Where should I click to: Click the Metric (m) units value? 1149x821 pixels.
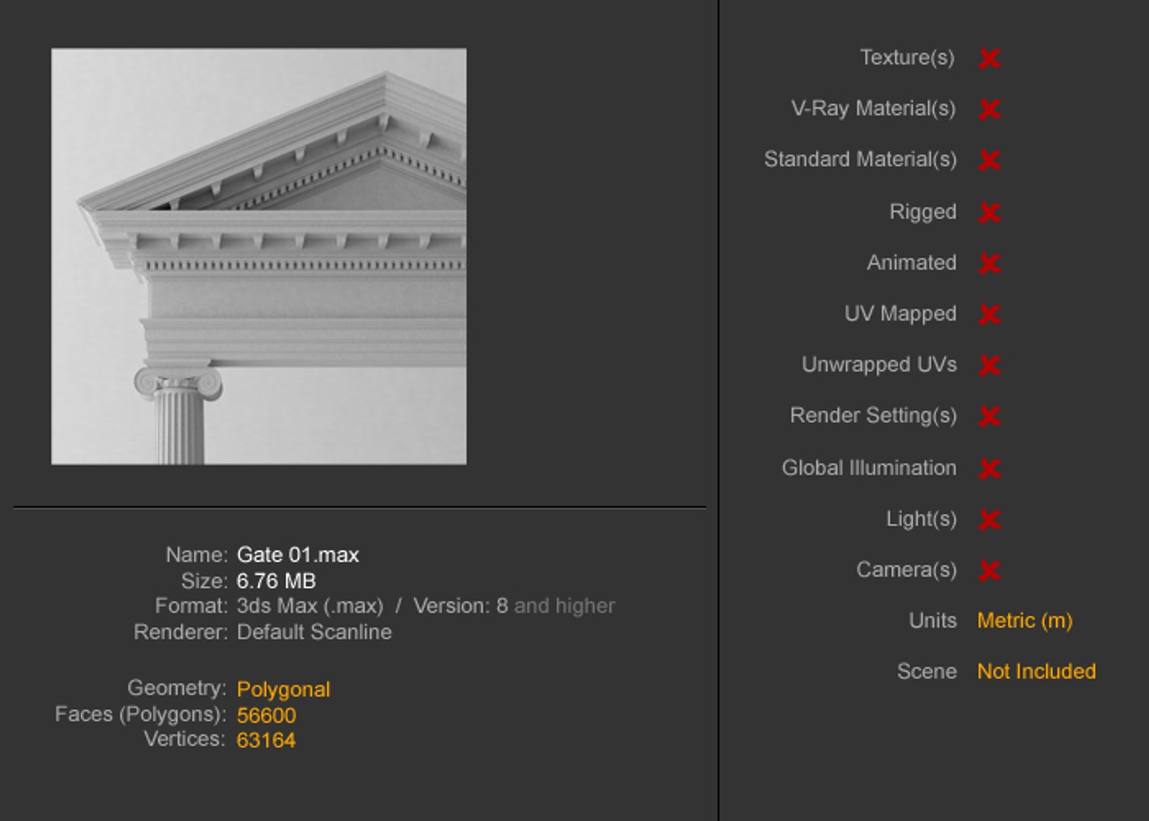click(1024, 621)
